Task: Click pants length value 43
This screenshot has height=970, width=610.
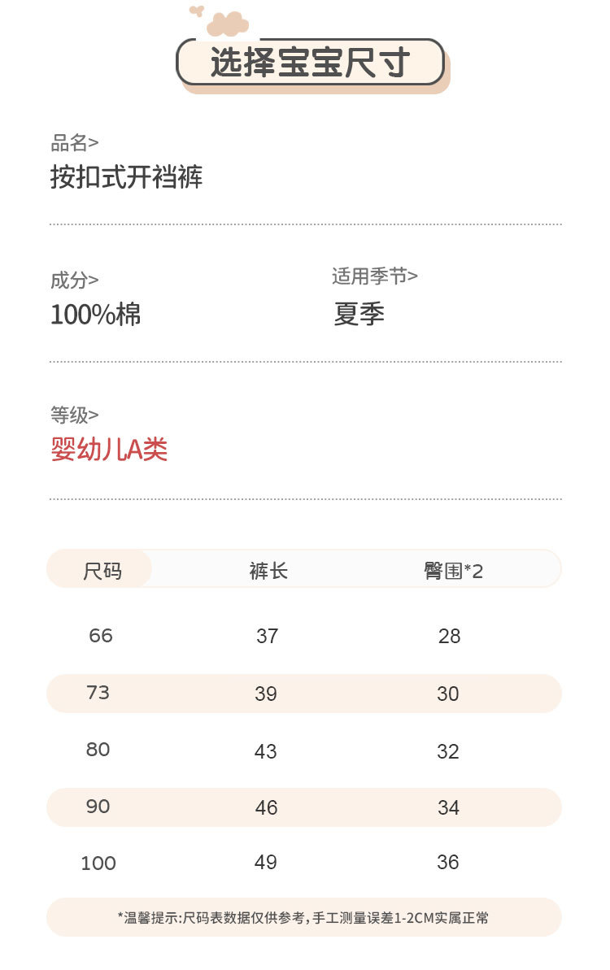Action: click(266, 751)
